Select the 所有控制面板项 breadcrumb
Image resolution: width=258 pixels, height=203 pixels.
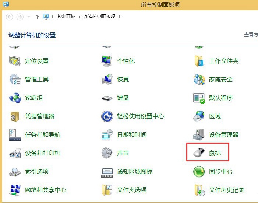pos(100,17)
